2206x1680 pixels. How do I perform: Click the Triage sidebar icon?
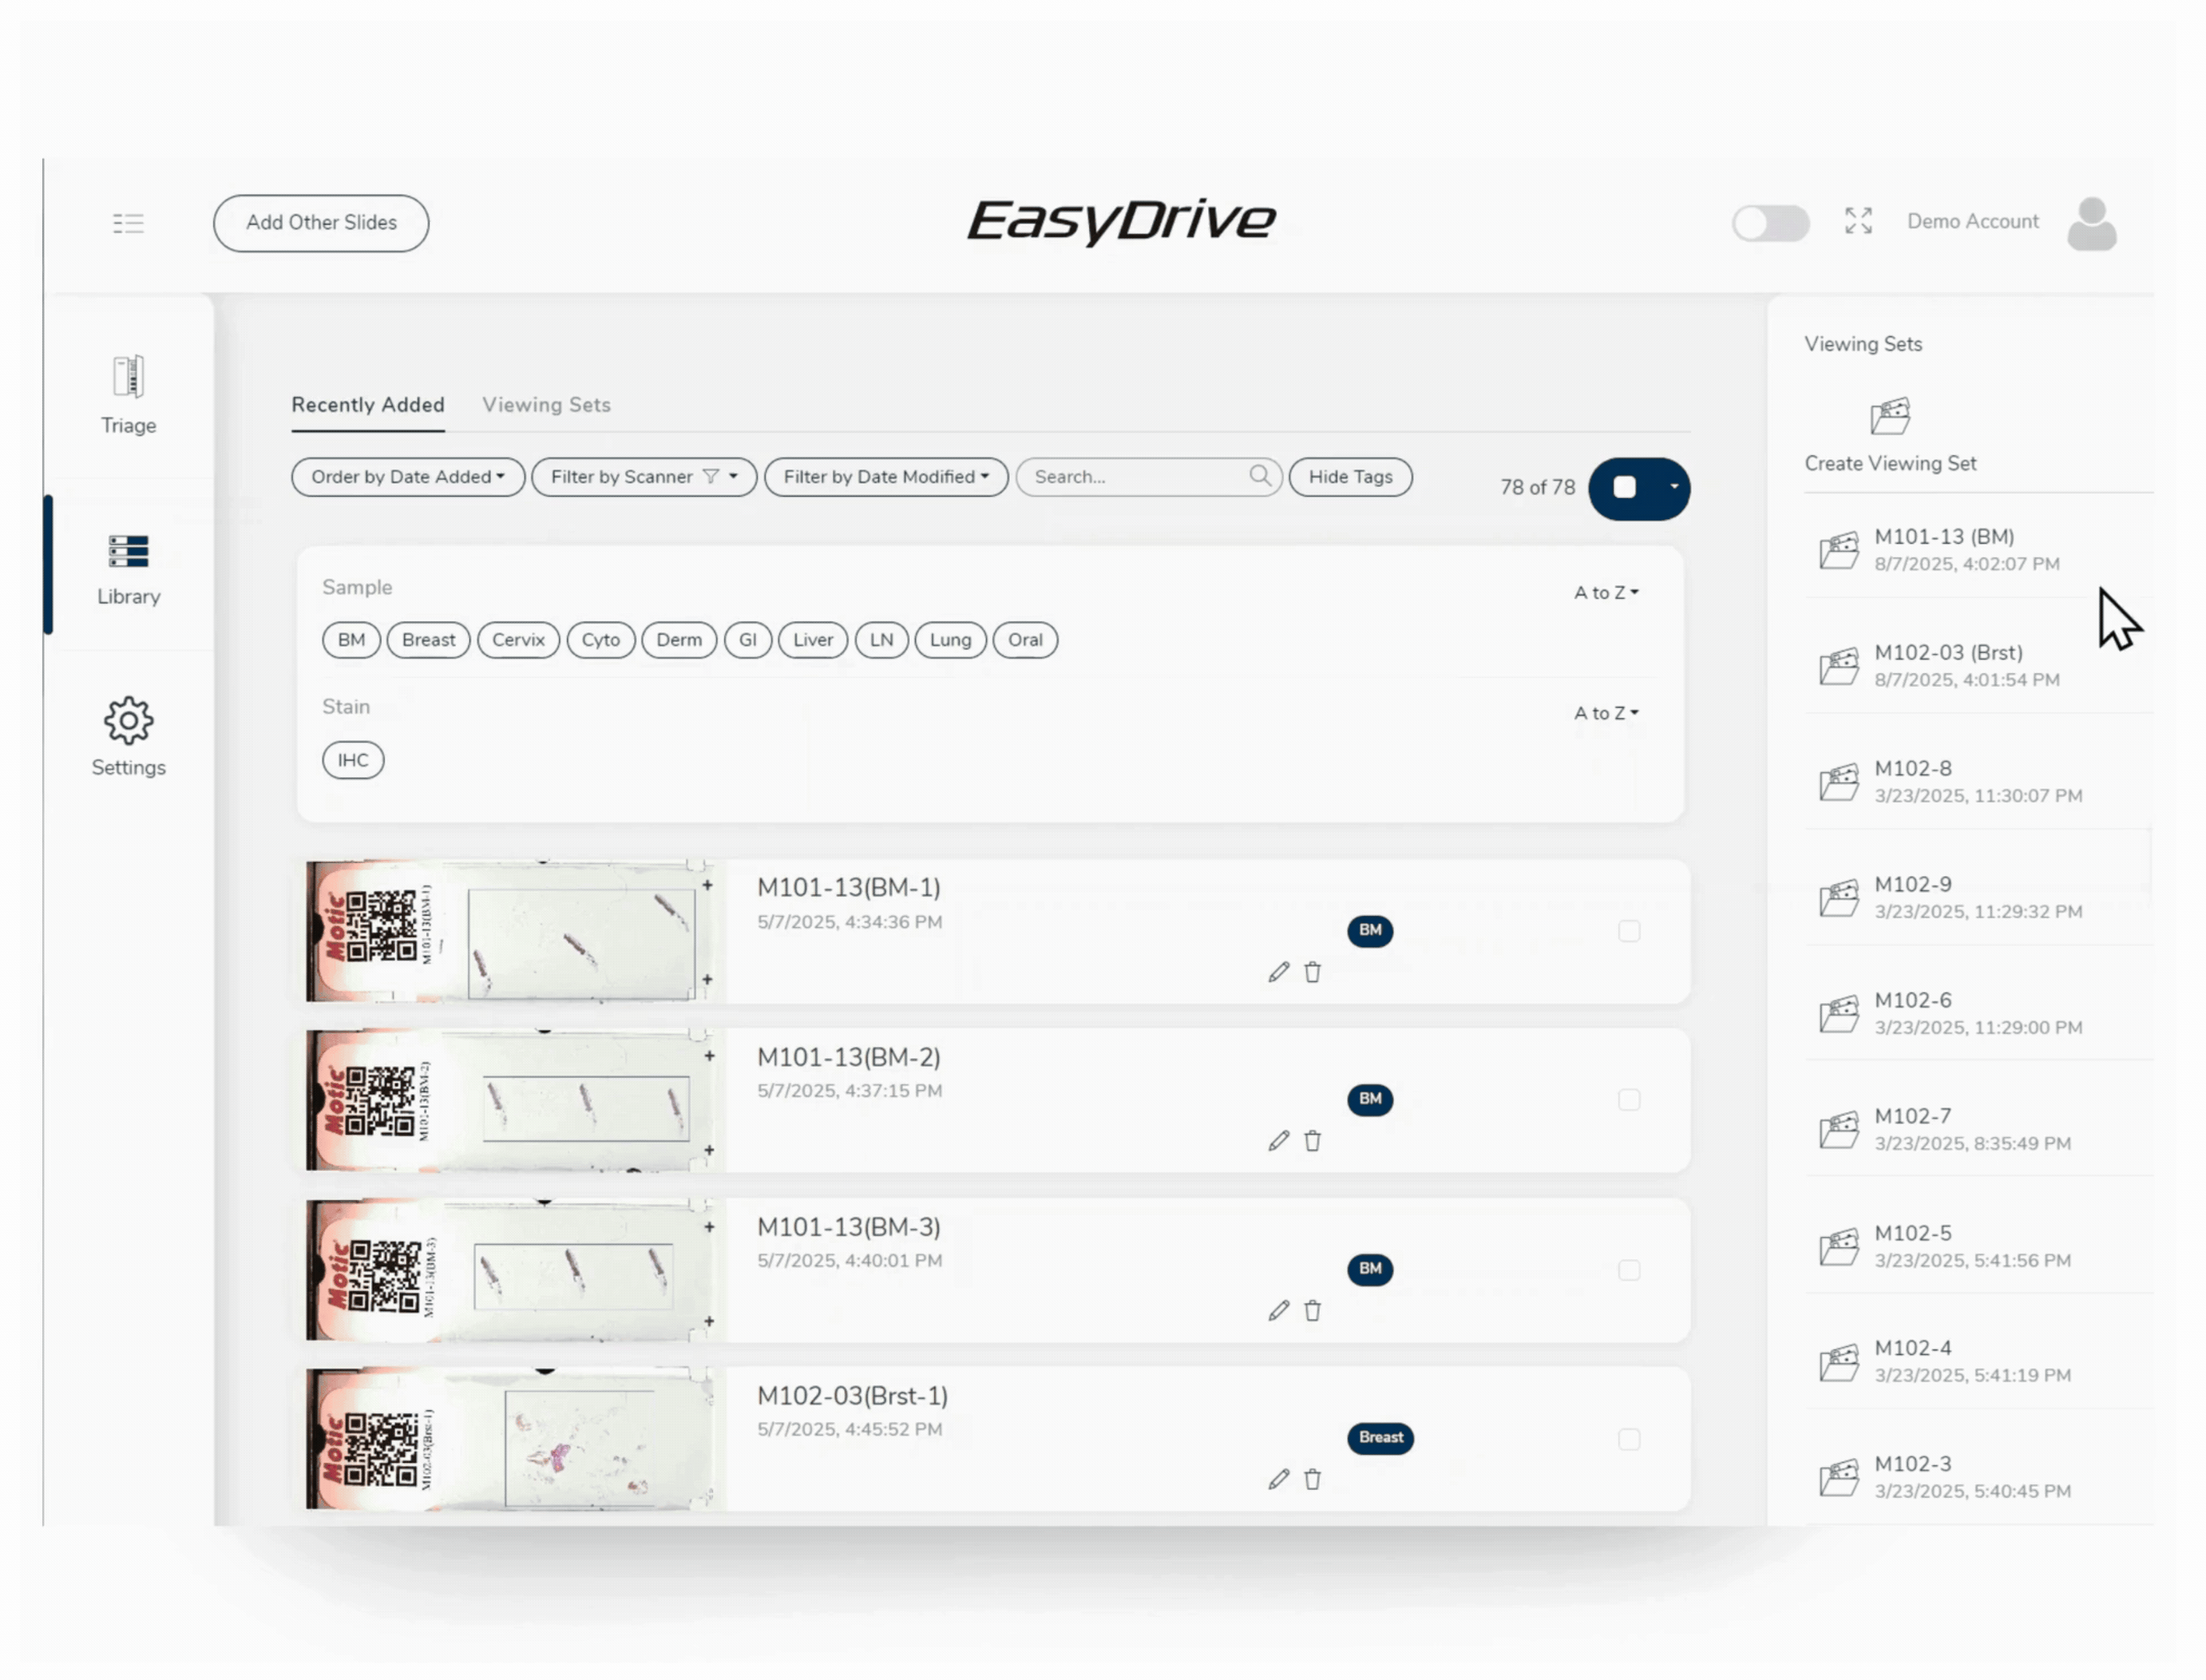pyautogui.click(x=128, y=377)
